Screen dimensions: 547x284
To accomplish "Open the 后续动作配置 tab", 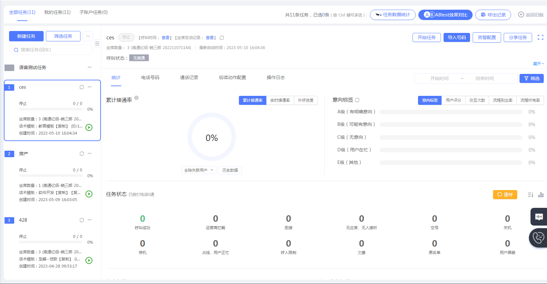I will 232,77.
